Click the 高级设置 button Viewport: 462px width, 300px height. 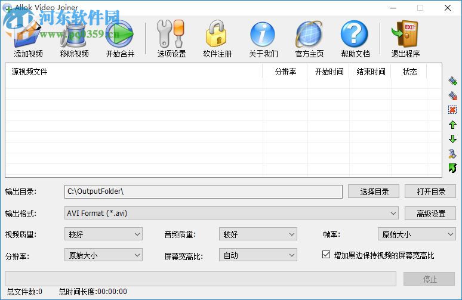coord(430,214)
